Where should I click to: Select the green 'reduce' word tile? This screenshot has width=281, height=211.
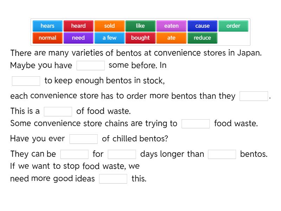click(x=202, y=38)
